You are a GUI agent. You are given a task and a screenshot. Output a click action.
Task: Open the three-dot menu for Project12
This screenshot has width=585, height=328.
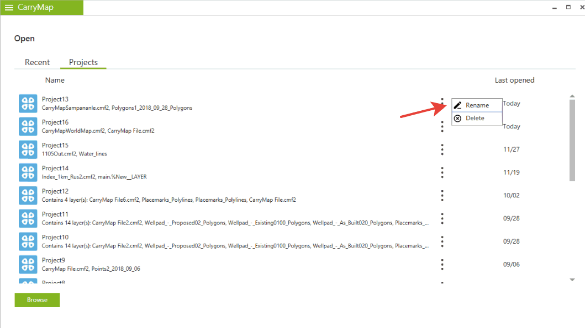click(x=442, y=195)
